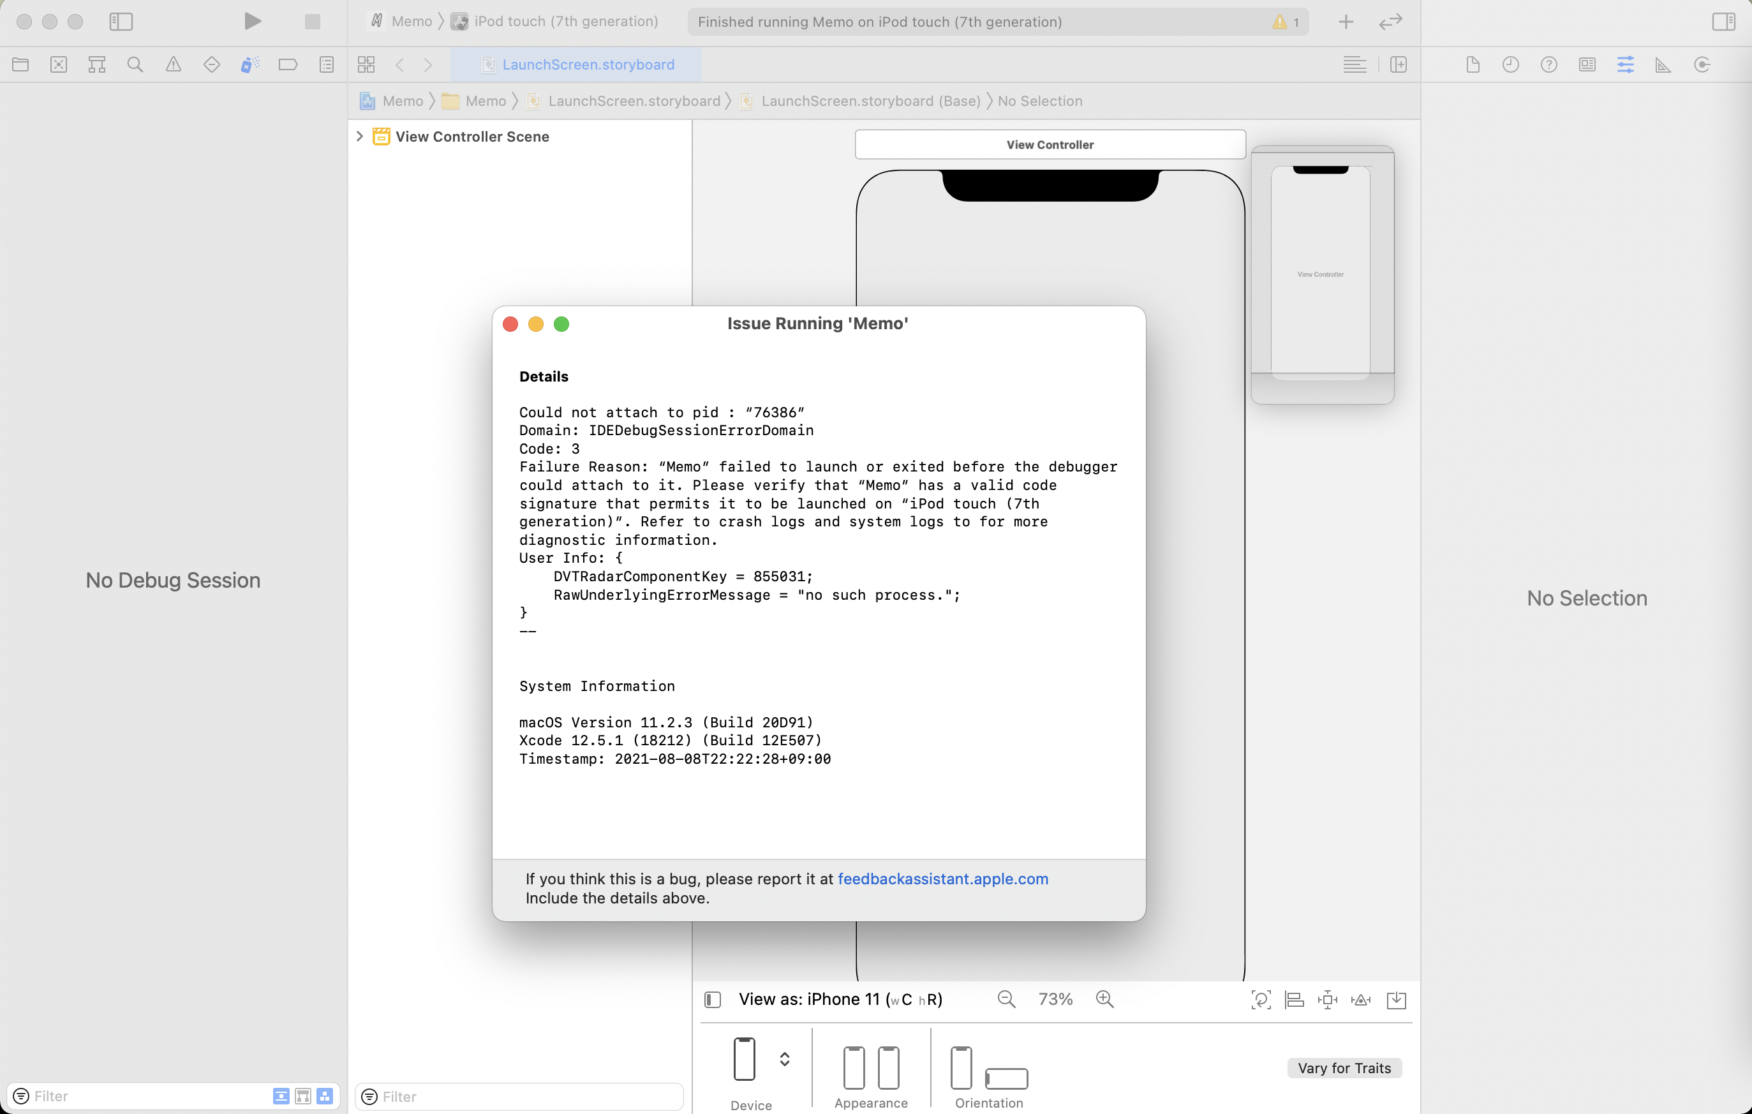Click the Library plus button

tap(1346, 22)
